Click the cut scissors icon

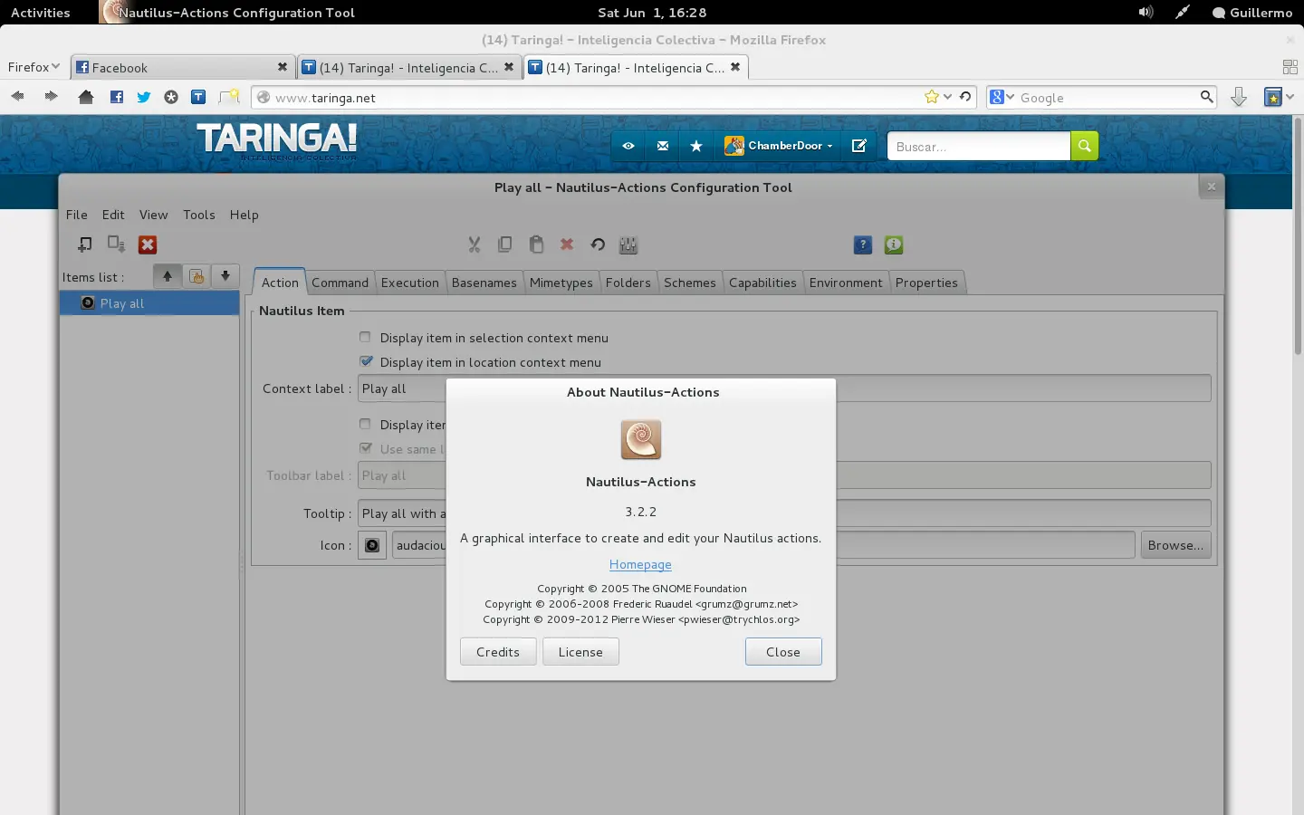474,244
